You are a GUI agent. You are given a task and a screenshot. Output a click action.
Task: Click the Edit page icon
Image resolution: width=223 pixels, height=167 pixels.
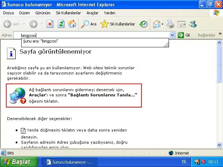pyautogui.click(x=181, y=24)
